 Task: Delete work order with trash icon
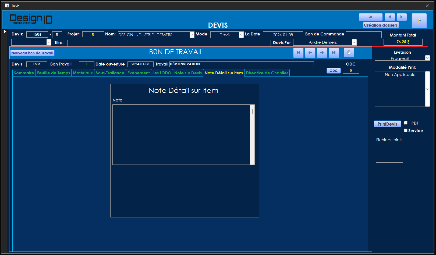[x=349, y=53]
